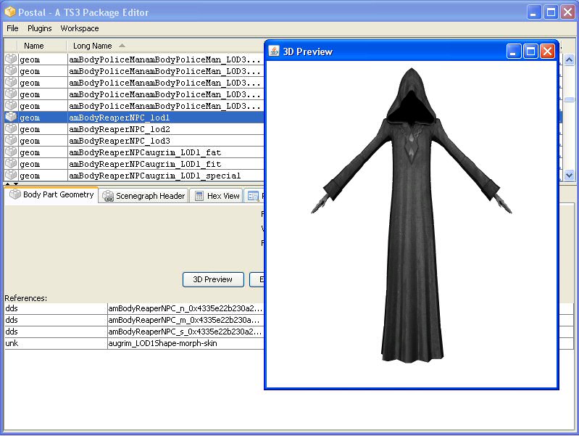Click the geom icon beside amBodyReaperNPC_lod3
Image resolution: width=579 pixels, height=436 pixels.
(x=11, y=141)
